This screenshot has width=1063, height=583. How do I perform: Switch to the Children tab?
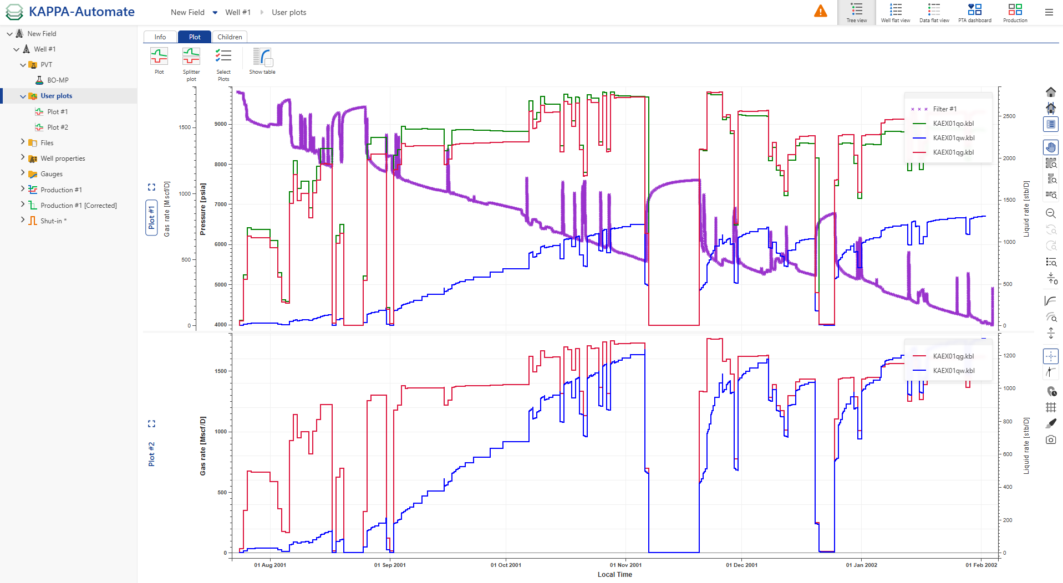point(230,37)
